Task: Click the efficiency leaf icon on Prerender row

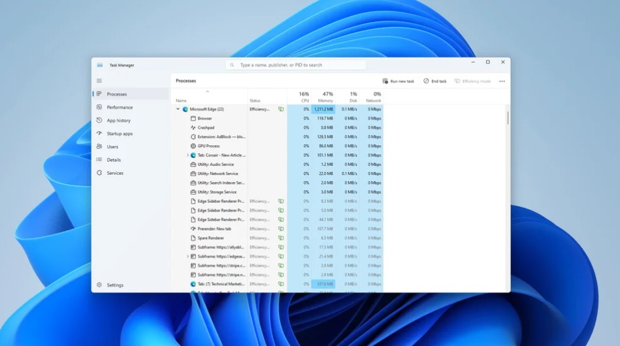Action: click(x=281, y=229)
